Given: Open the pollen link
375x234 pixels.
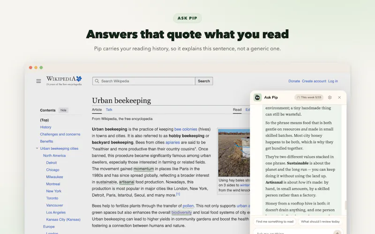Looking at the screenshot, I should coord(188,206).
